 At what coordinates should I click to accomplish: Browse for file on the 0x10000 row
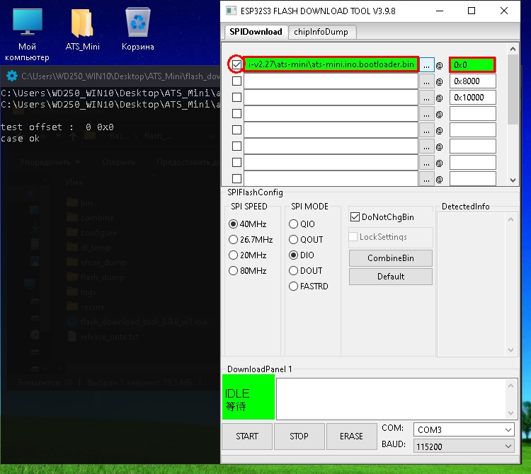tap(426, 97)
